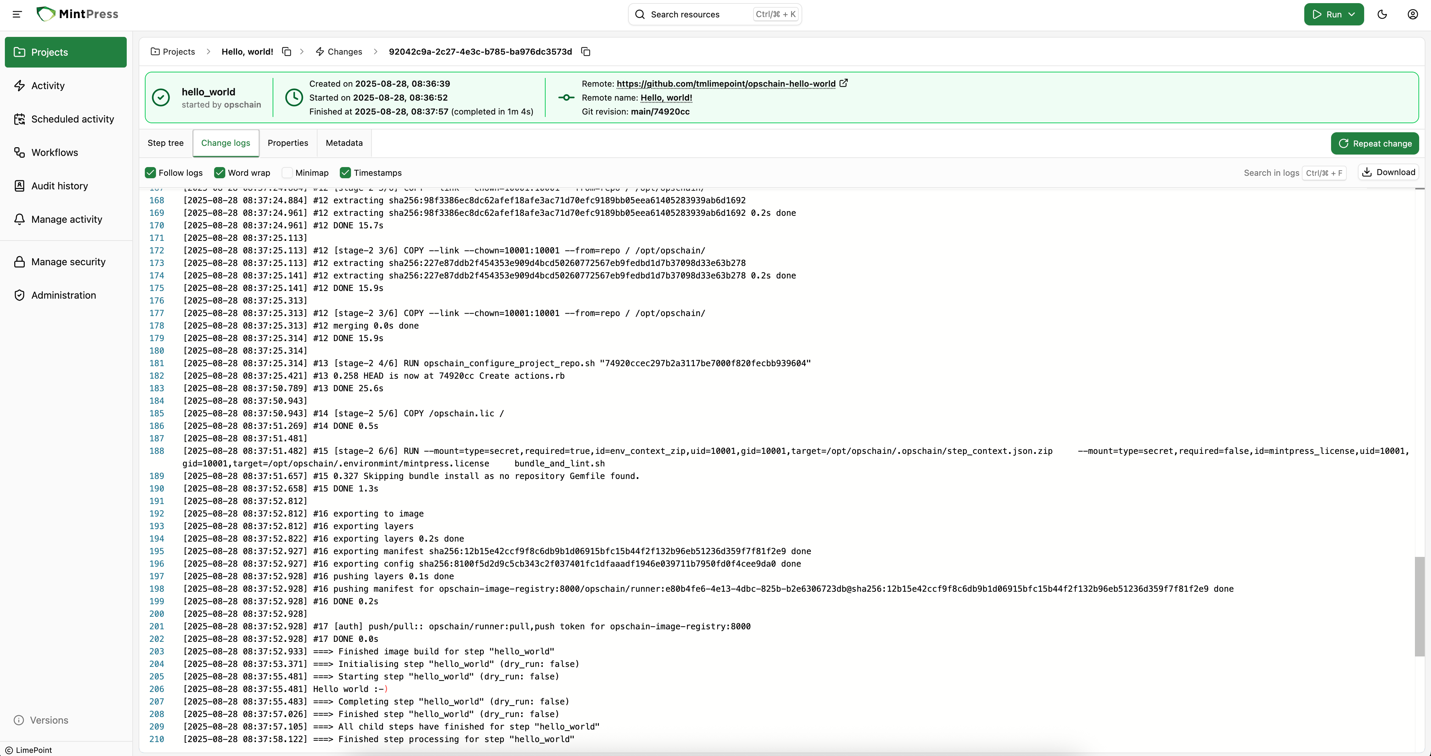
Task: Open the GitHub opschain-hello-world remote link
Action: coord(726,83)
